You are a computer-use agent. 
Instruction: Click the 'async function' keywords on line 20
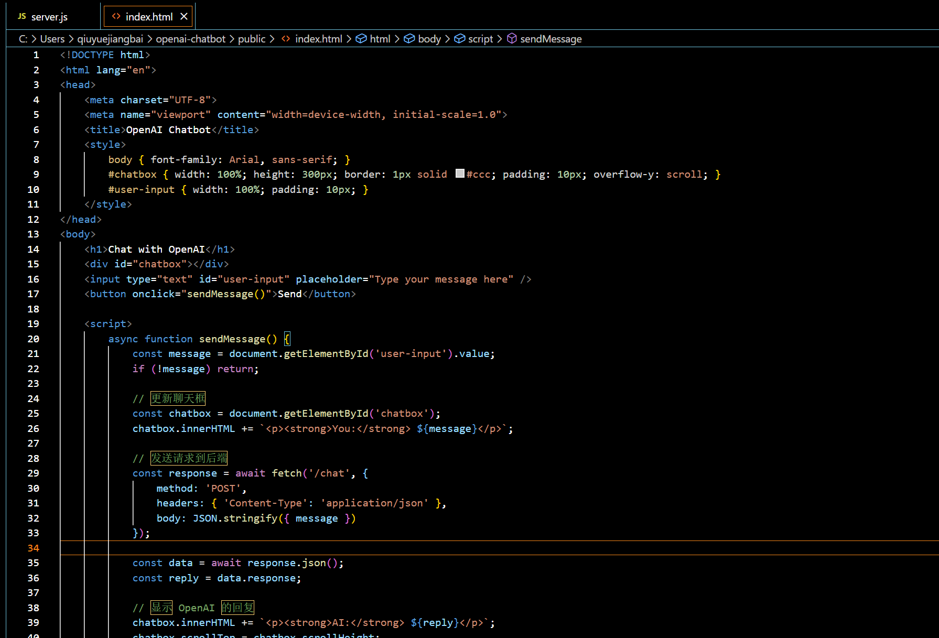click(x=150, y=339)
